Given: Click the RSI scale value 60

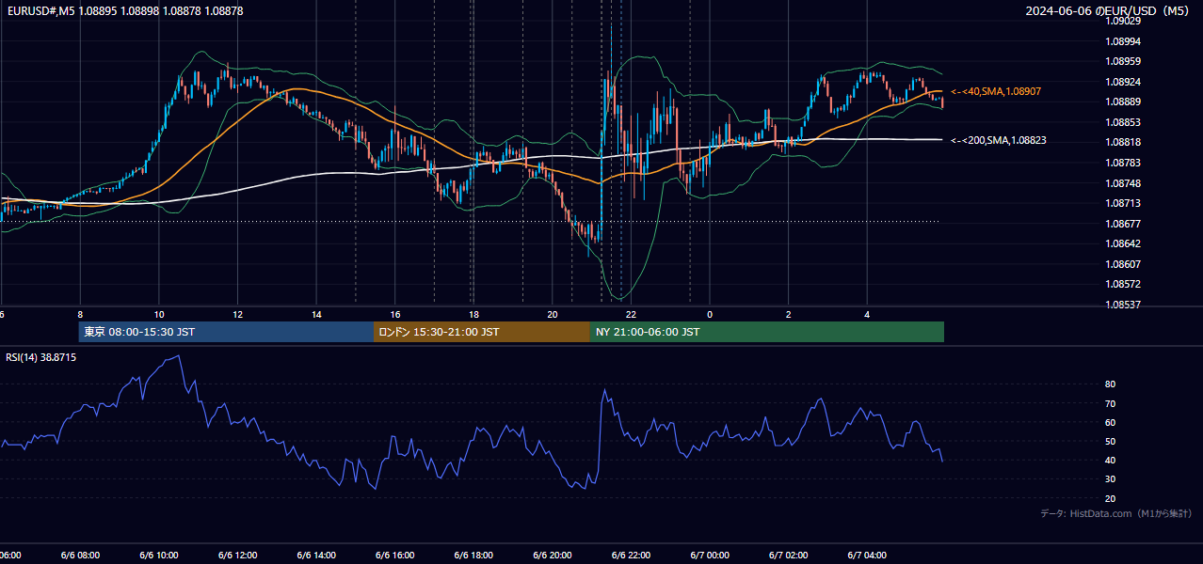Looking at the screenshot, I should (x=1110, y=423).
